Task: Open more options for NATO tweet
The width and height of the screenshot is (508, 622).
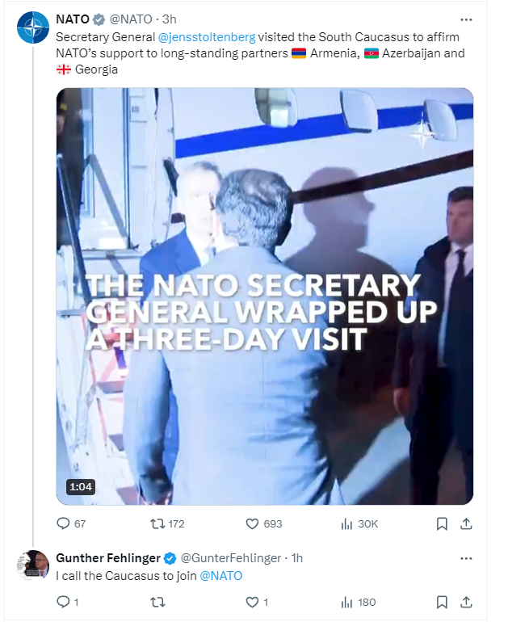Action: click(466, 19)
